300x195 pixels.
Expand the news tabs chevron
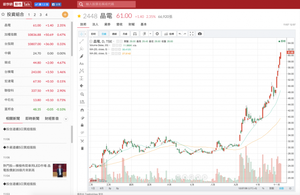[66, 119]
